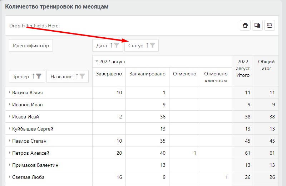Toggle sort arrow on Тренер field
This screenshot has height=186, width=286.
click(34, 76)
